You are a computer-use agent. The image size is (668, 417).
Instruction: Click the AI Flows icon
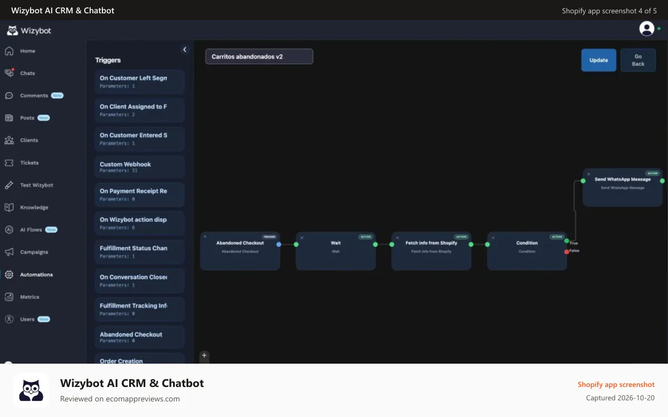9,230
